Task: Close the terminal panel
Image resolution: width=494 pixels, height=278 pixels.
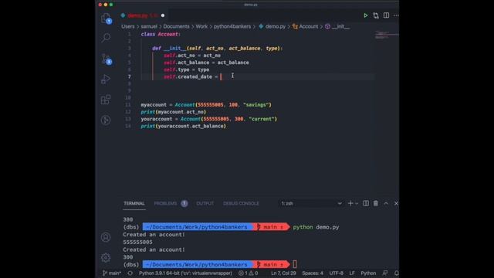Action: pyautogui.click(x=396, y=203)
